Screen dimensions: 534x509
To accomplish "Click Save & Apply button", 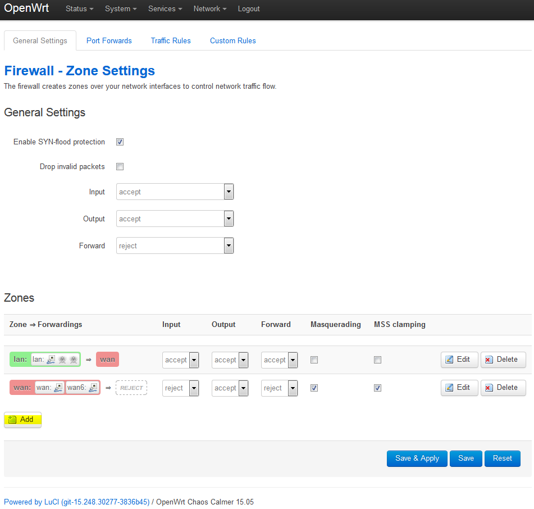I will (x=417, y=458).
